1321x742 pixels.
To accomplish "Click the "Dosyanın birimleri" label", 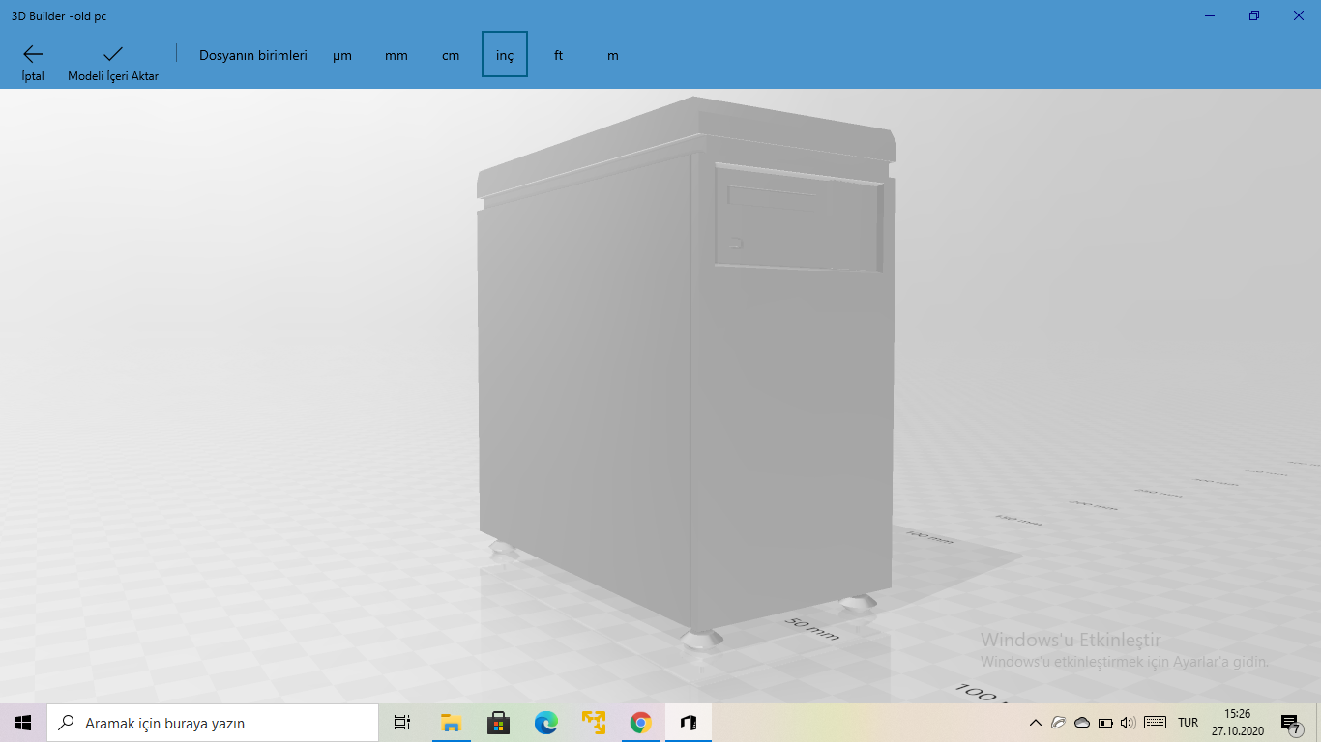I will 253,55.
